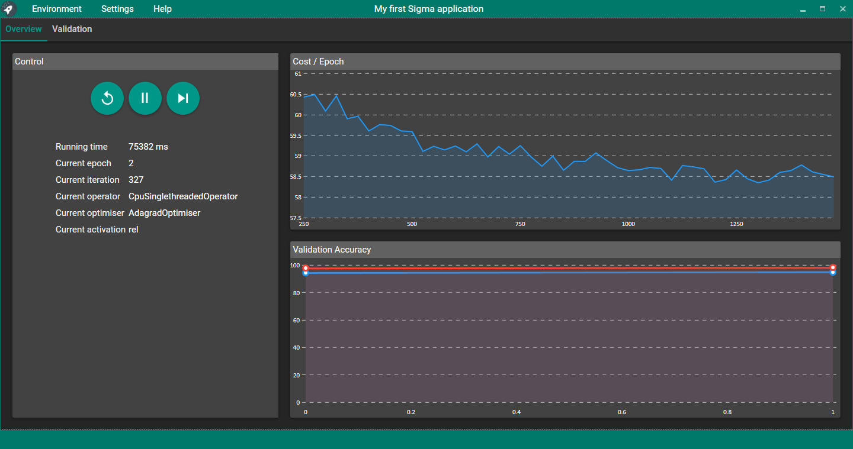
Task: Open the Settings menu
Action: click(117, 9)
